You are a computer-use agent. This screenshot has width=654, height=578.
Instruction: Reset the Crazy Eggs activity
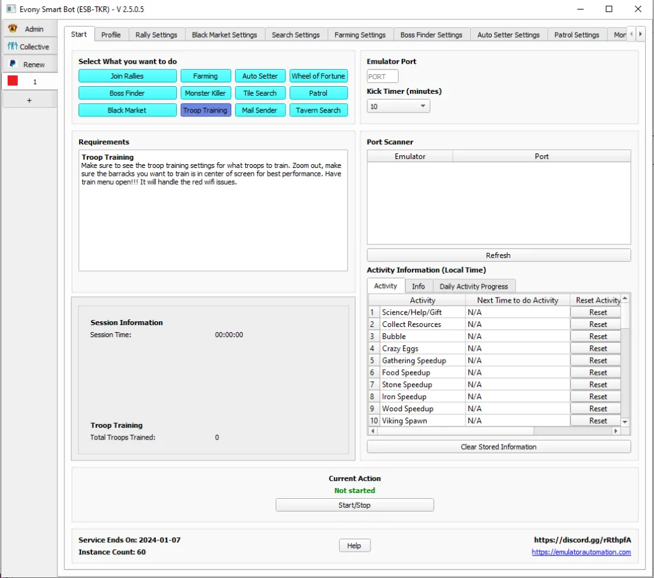[598, 349]
